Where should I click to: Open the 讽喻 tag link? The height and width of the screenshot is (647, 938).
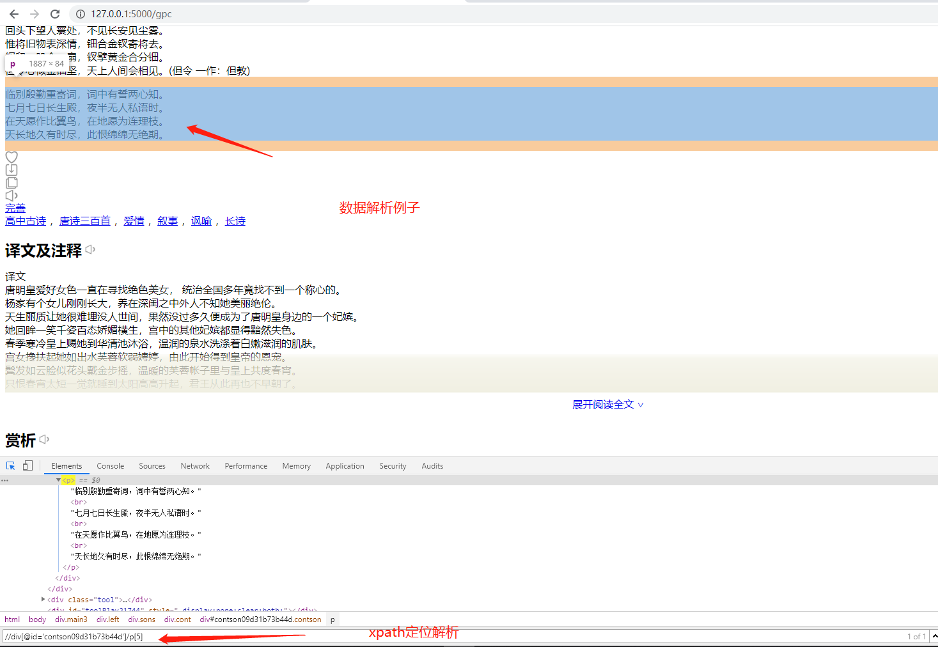pyautogui.click(x=201, y=221)
